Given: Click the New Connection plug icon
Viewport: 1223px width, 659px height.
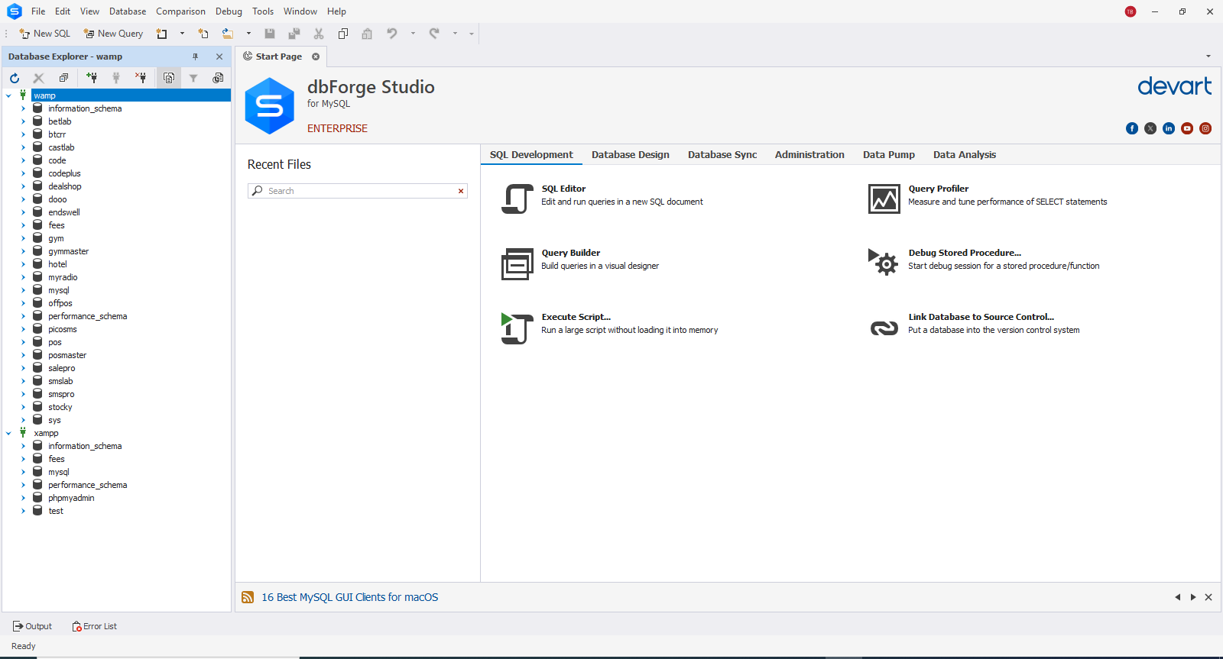Looking at the screenshot, I should (92, 78).
